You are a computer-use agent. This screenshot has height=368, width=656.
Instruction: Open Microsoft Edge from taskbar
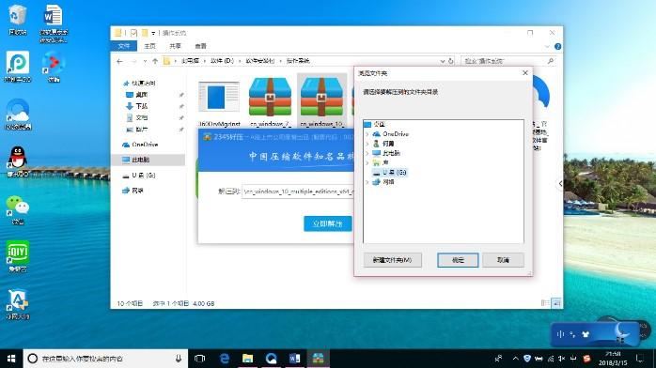pos(225,359)
